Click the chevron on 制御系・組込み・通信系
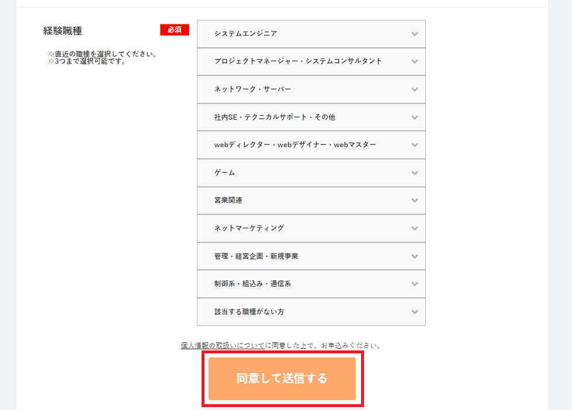Screen dimensions: 572x410 (415, 284)
